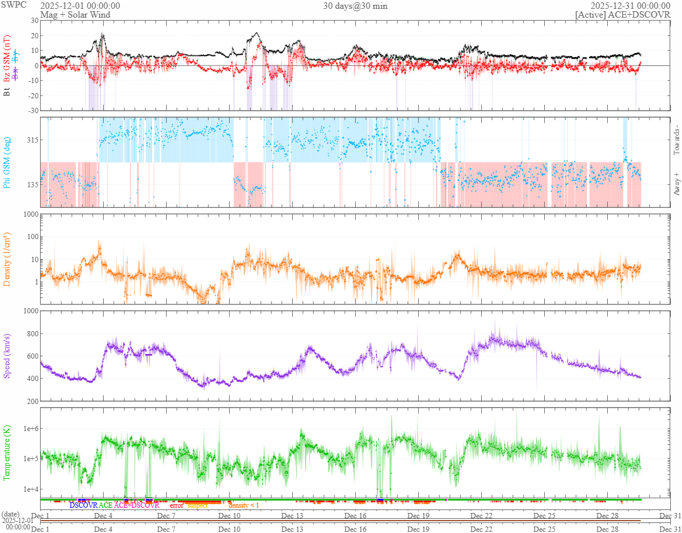Open the '30 days@30 min' time span selector
The width and height of the screenshot is (682, 533).
point(355,6)
